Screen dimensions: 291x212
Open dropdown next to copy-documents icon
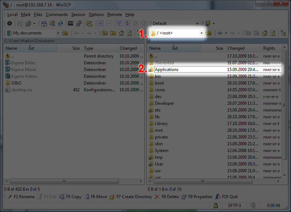pos(34,23)
